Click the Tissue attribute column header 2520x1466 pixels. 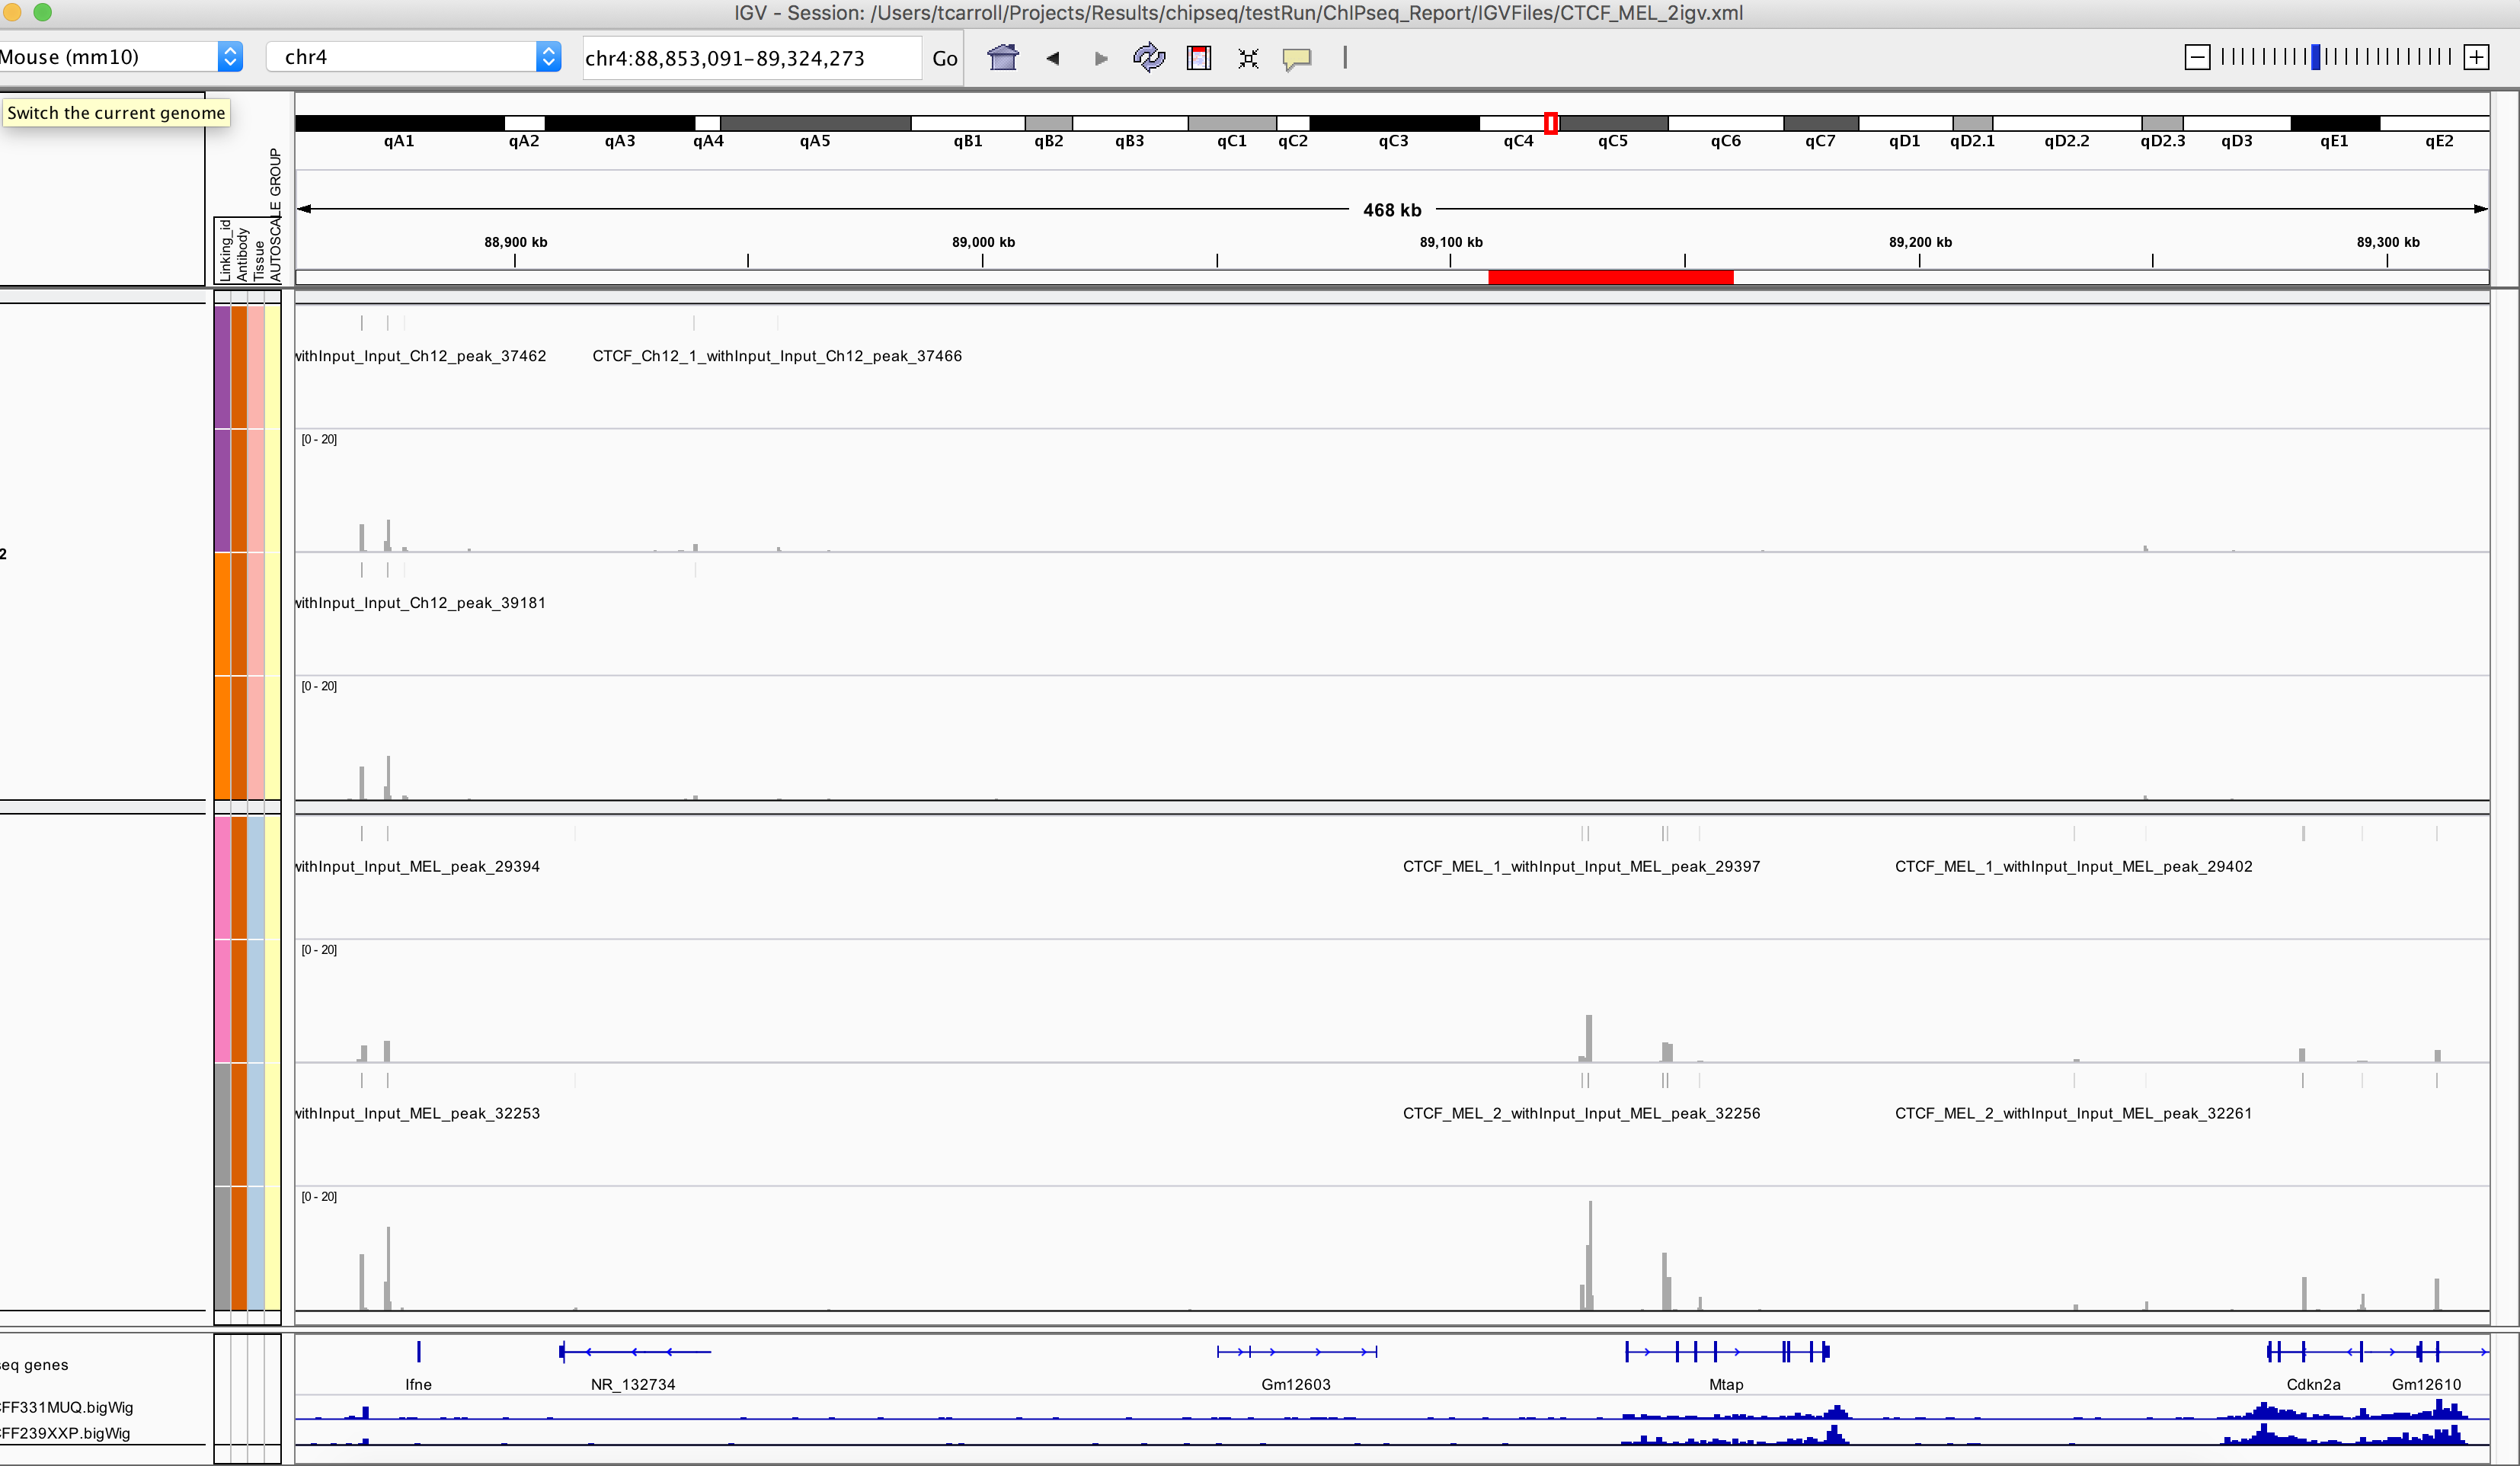click(x=258, y=260)
